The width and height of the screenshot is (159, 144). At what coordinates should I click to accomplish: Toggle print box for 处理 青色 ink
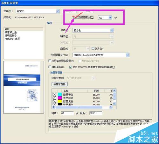point(54,94)
